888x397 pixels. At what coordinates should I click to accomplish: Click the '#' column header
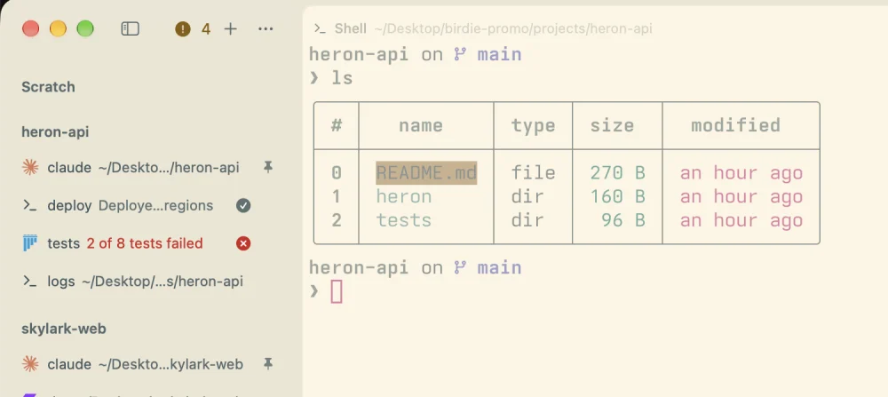(x=337, y=125)
